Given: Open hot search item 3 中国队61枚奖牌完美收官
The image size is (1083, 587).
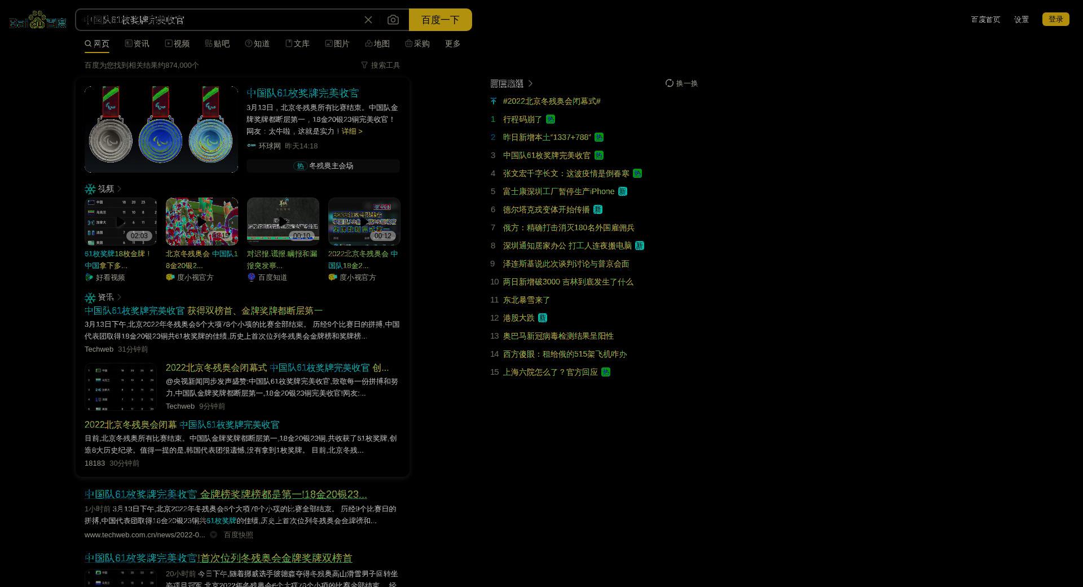Looking at the screenshot, I should [547, 155].
